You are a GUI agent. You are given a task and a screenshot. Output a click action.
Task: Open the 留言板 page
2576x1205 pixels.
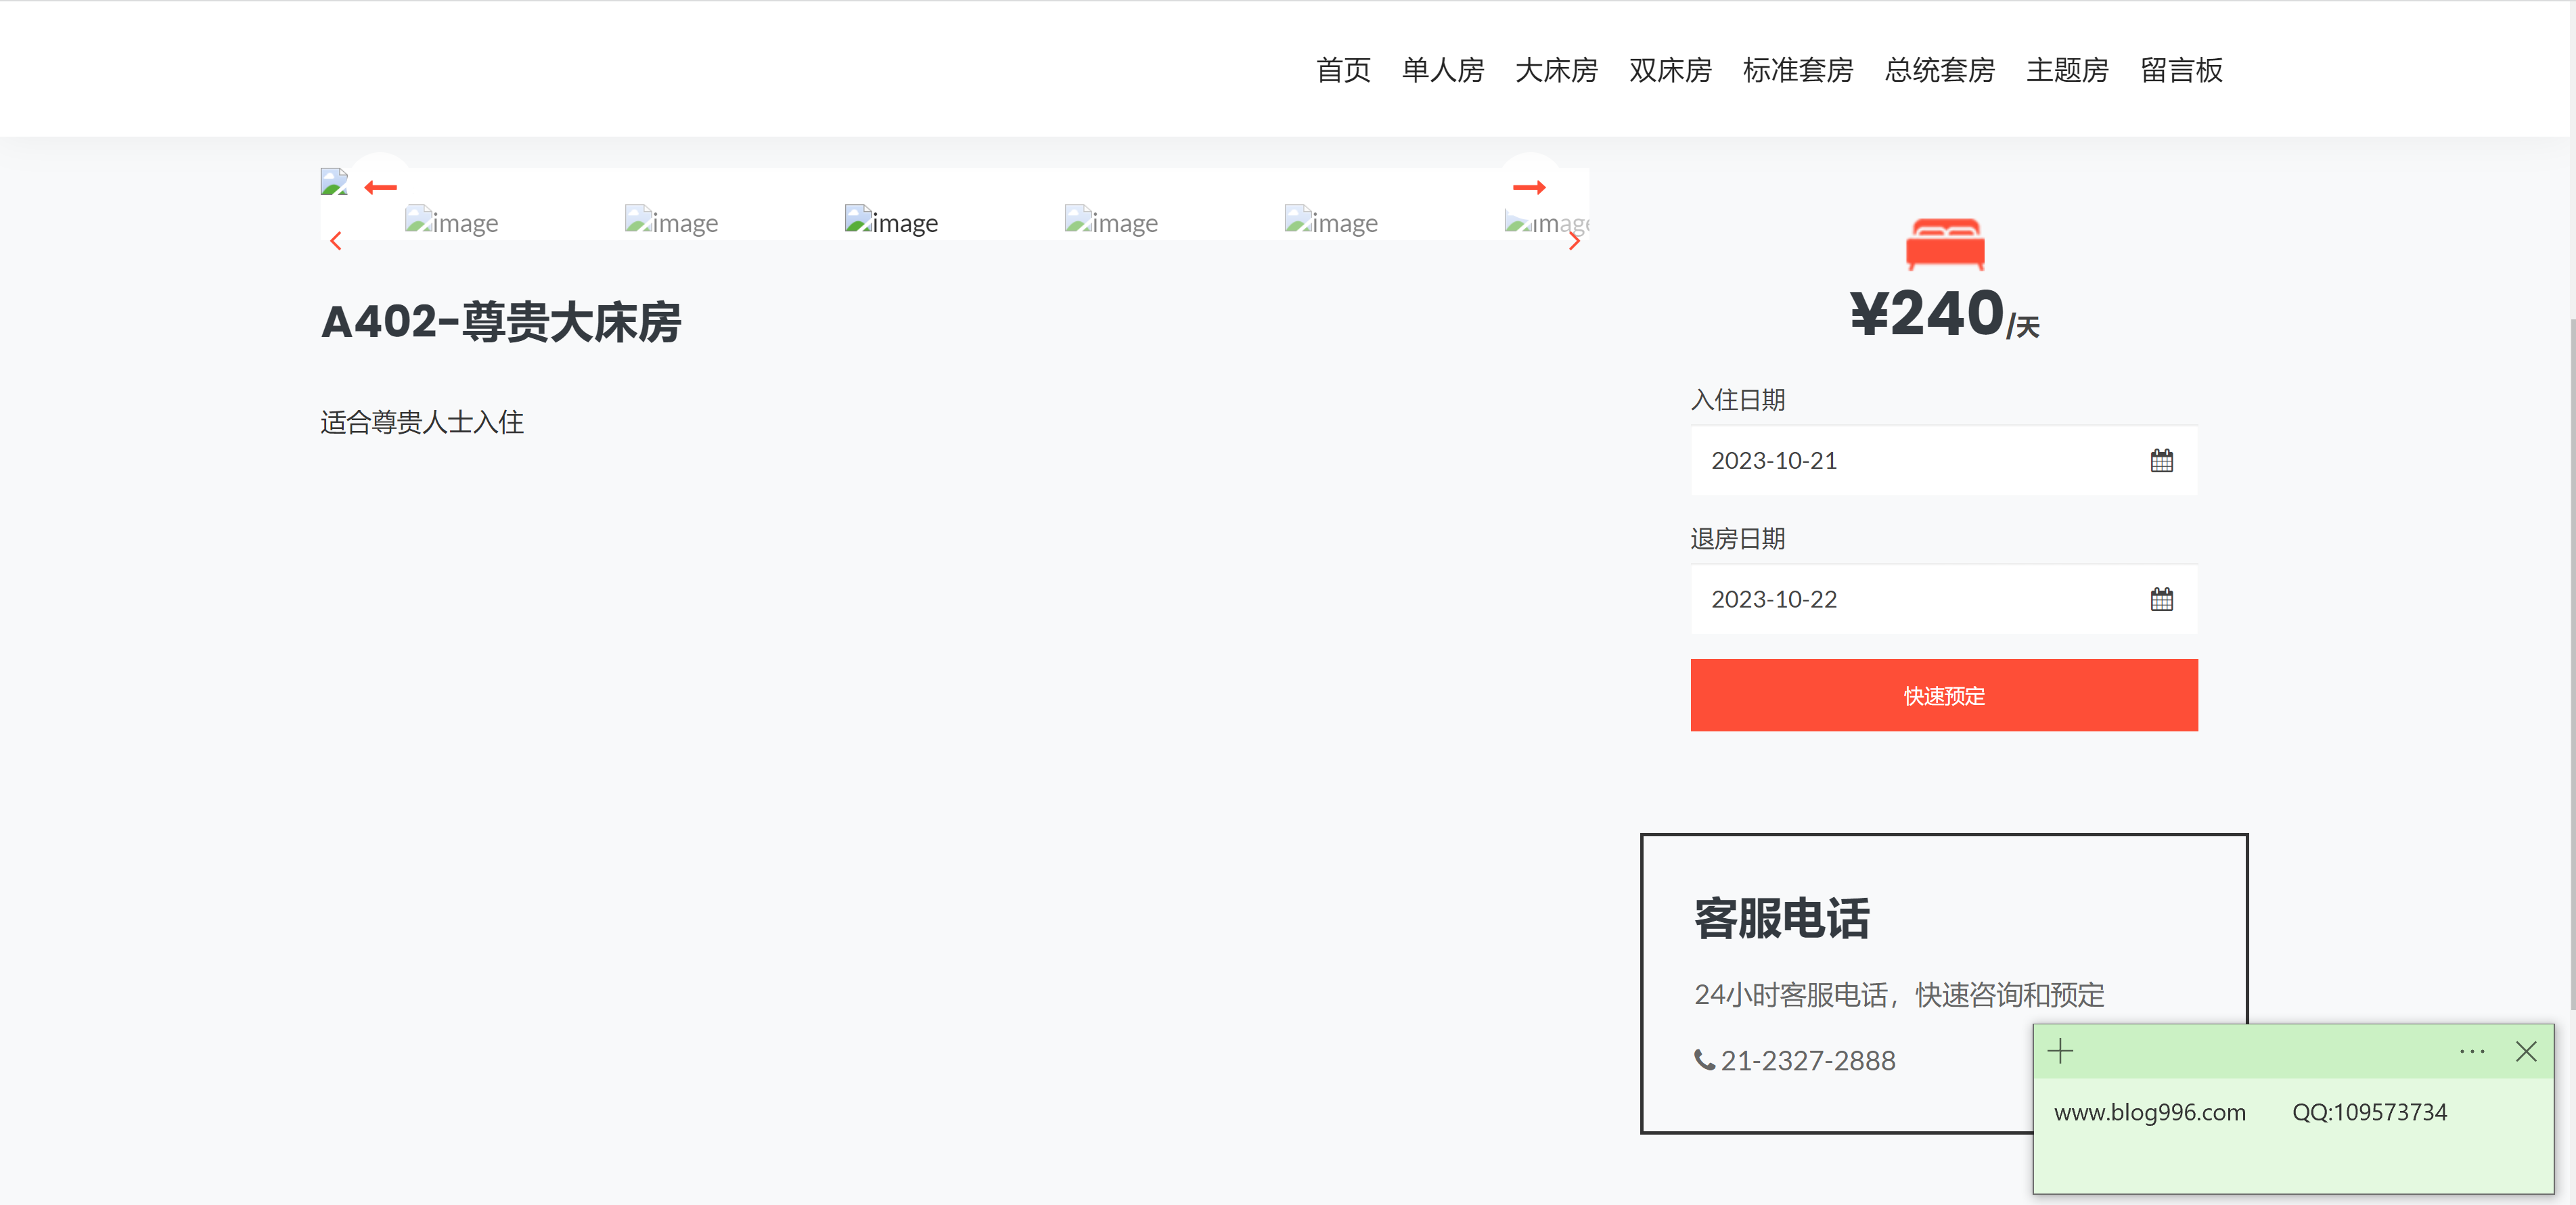[x=2181, y=70]
